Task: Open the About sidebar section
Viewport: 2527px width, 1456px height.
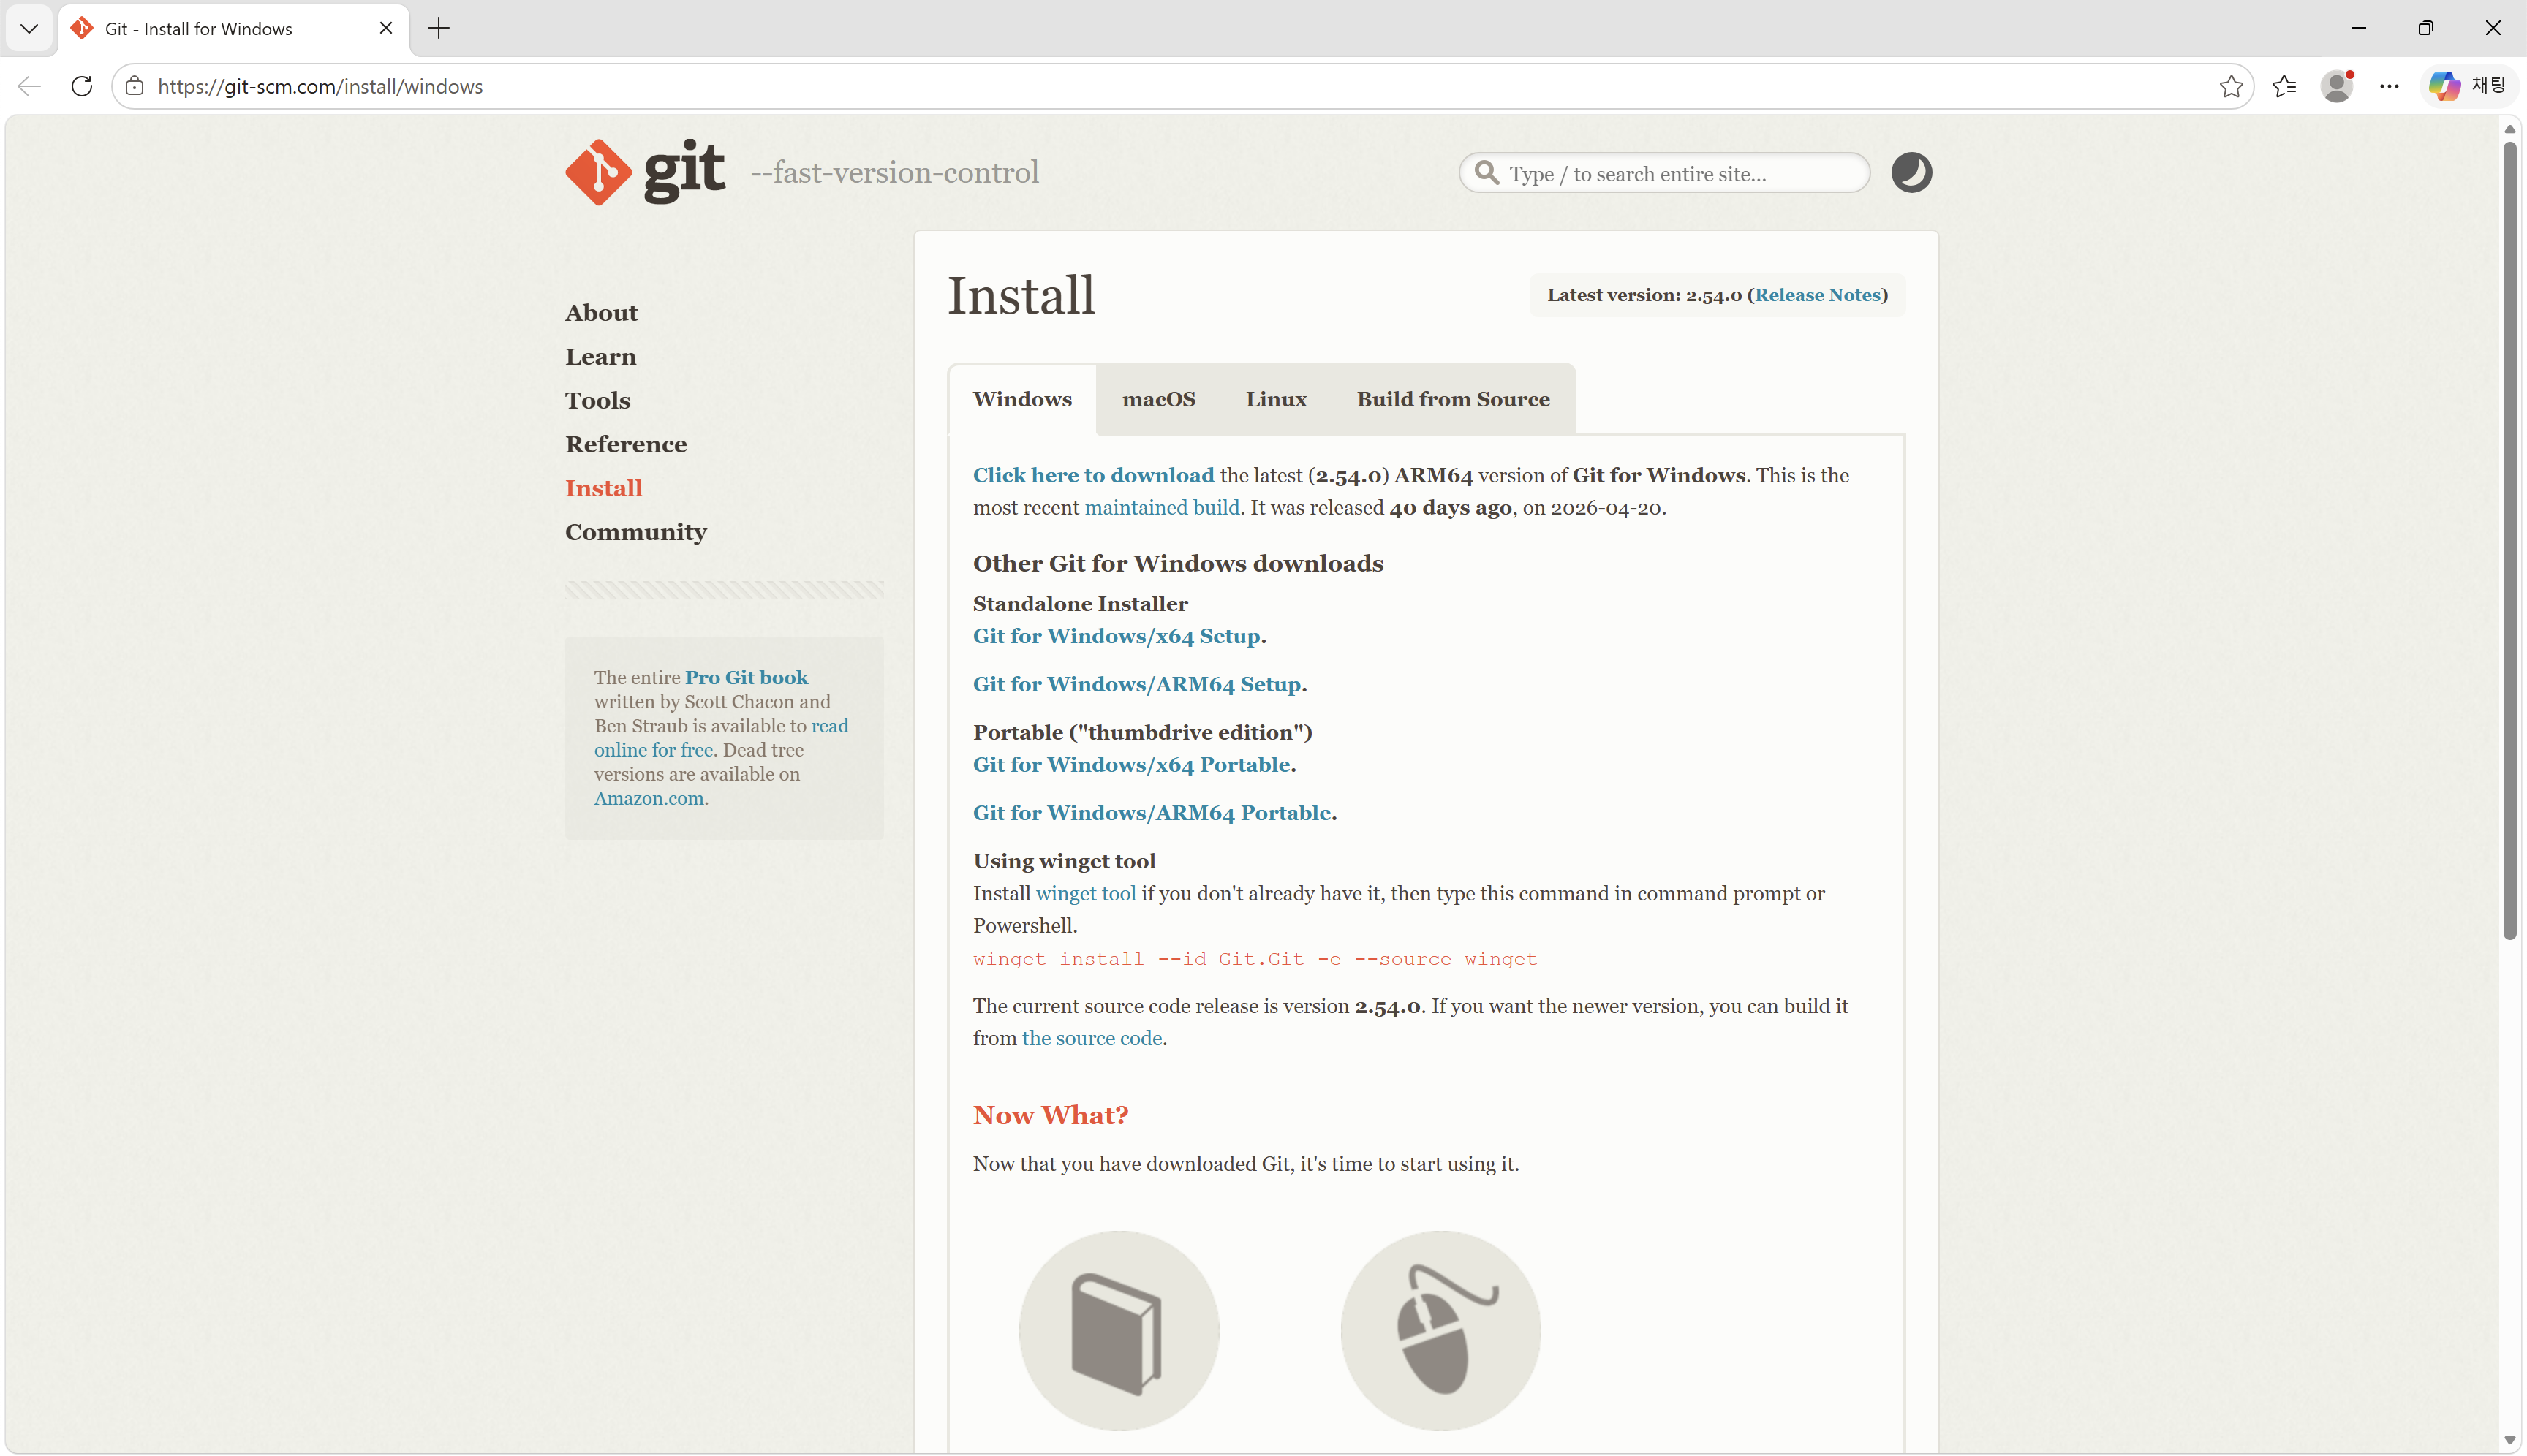Action: (x=601, y=313)
